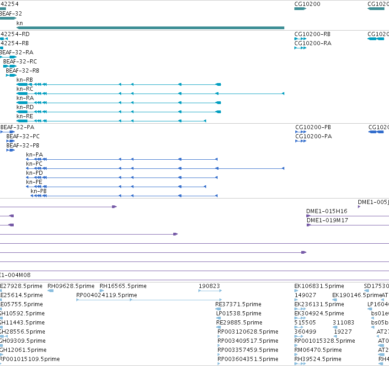Click the 19227 feature label
This screenshot has width=389, height=366.
click(x=343, y=332)
